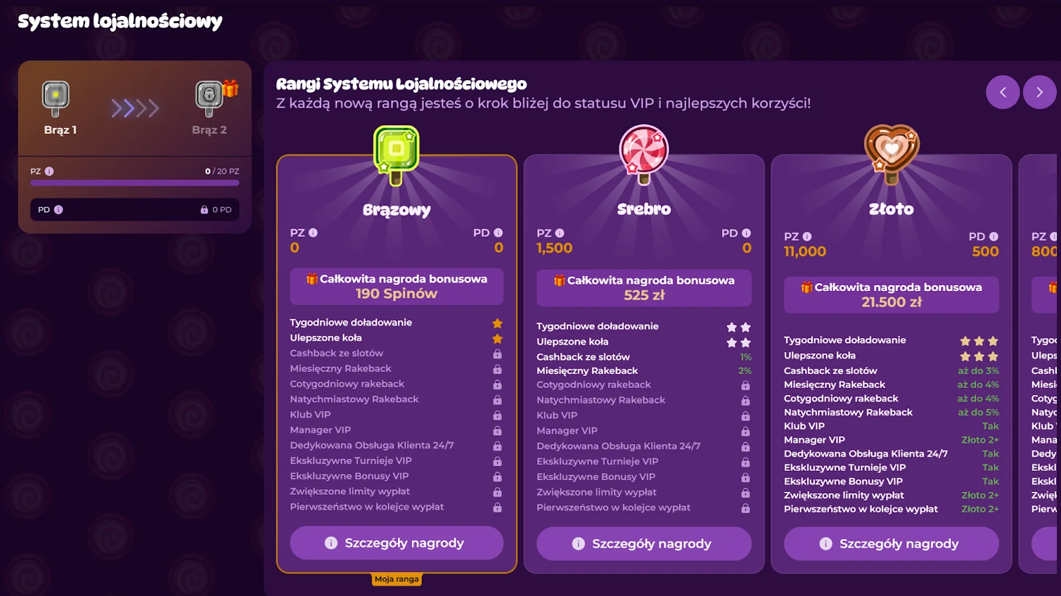Click the chevron arrows between Brąz ranks
The height and width of the screenshot is (596, 1061).
(135, 108)
